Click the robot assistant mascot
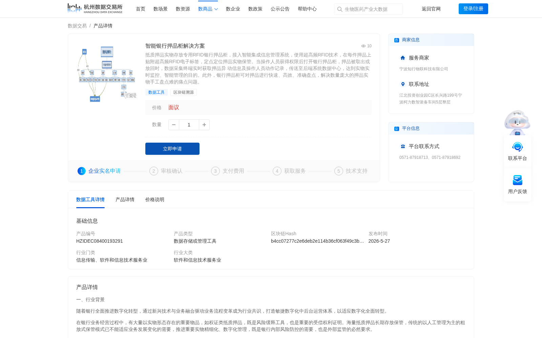Image resolution: width=542 pixels, height=338 pixels. click(x=517, y=123)
